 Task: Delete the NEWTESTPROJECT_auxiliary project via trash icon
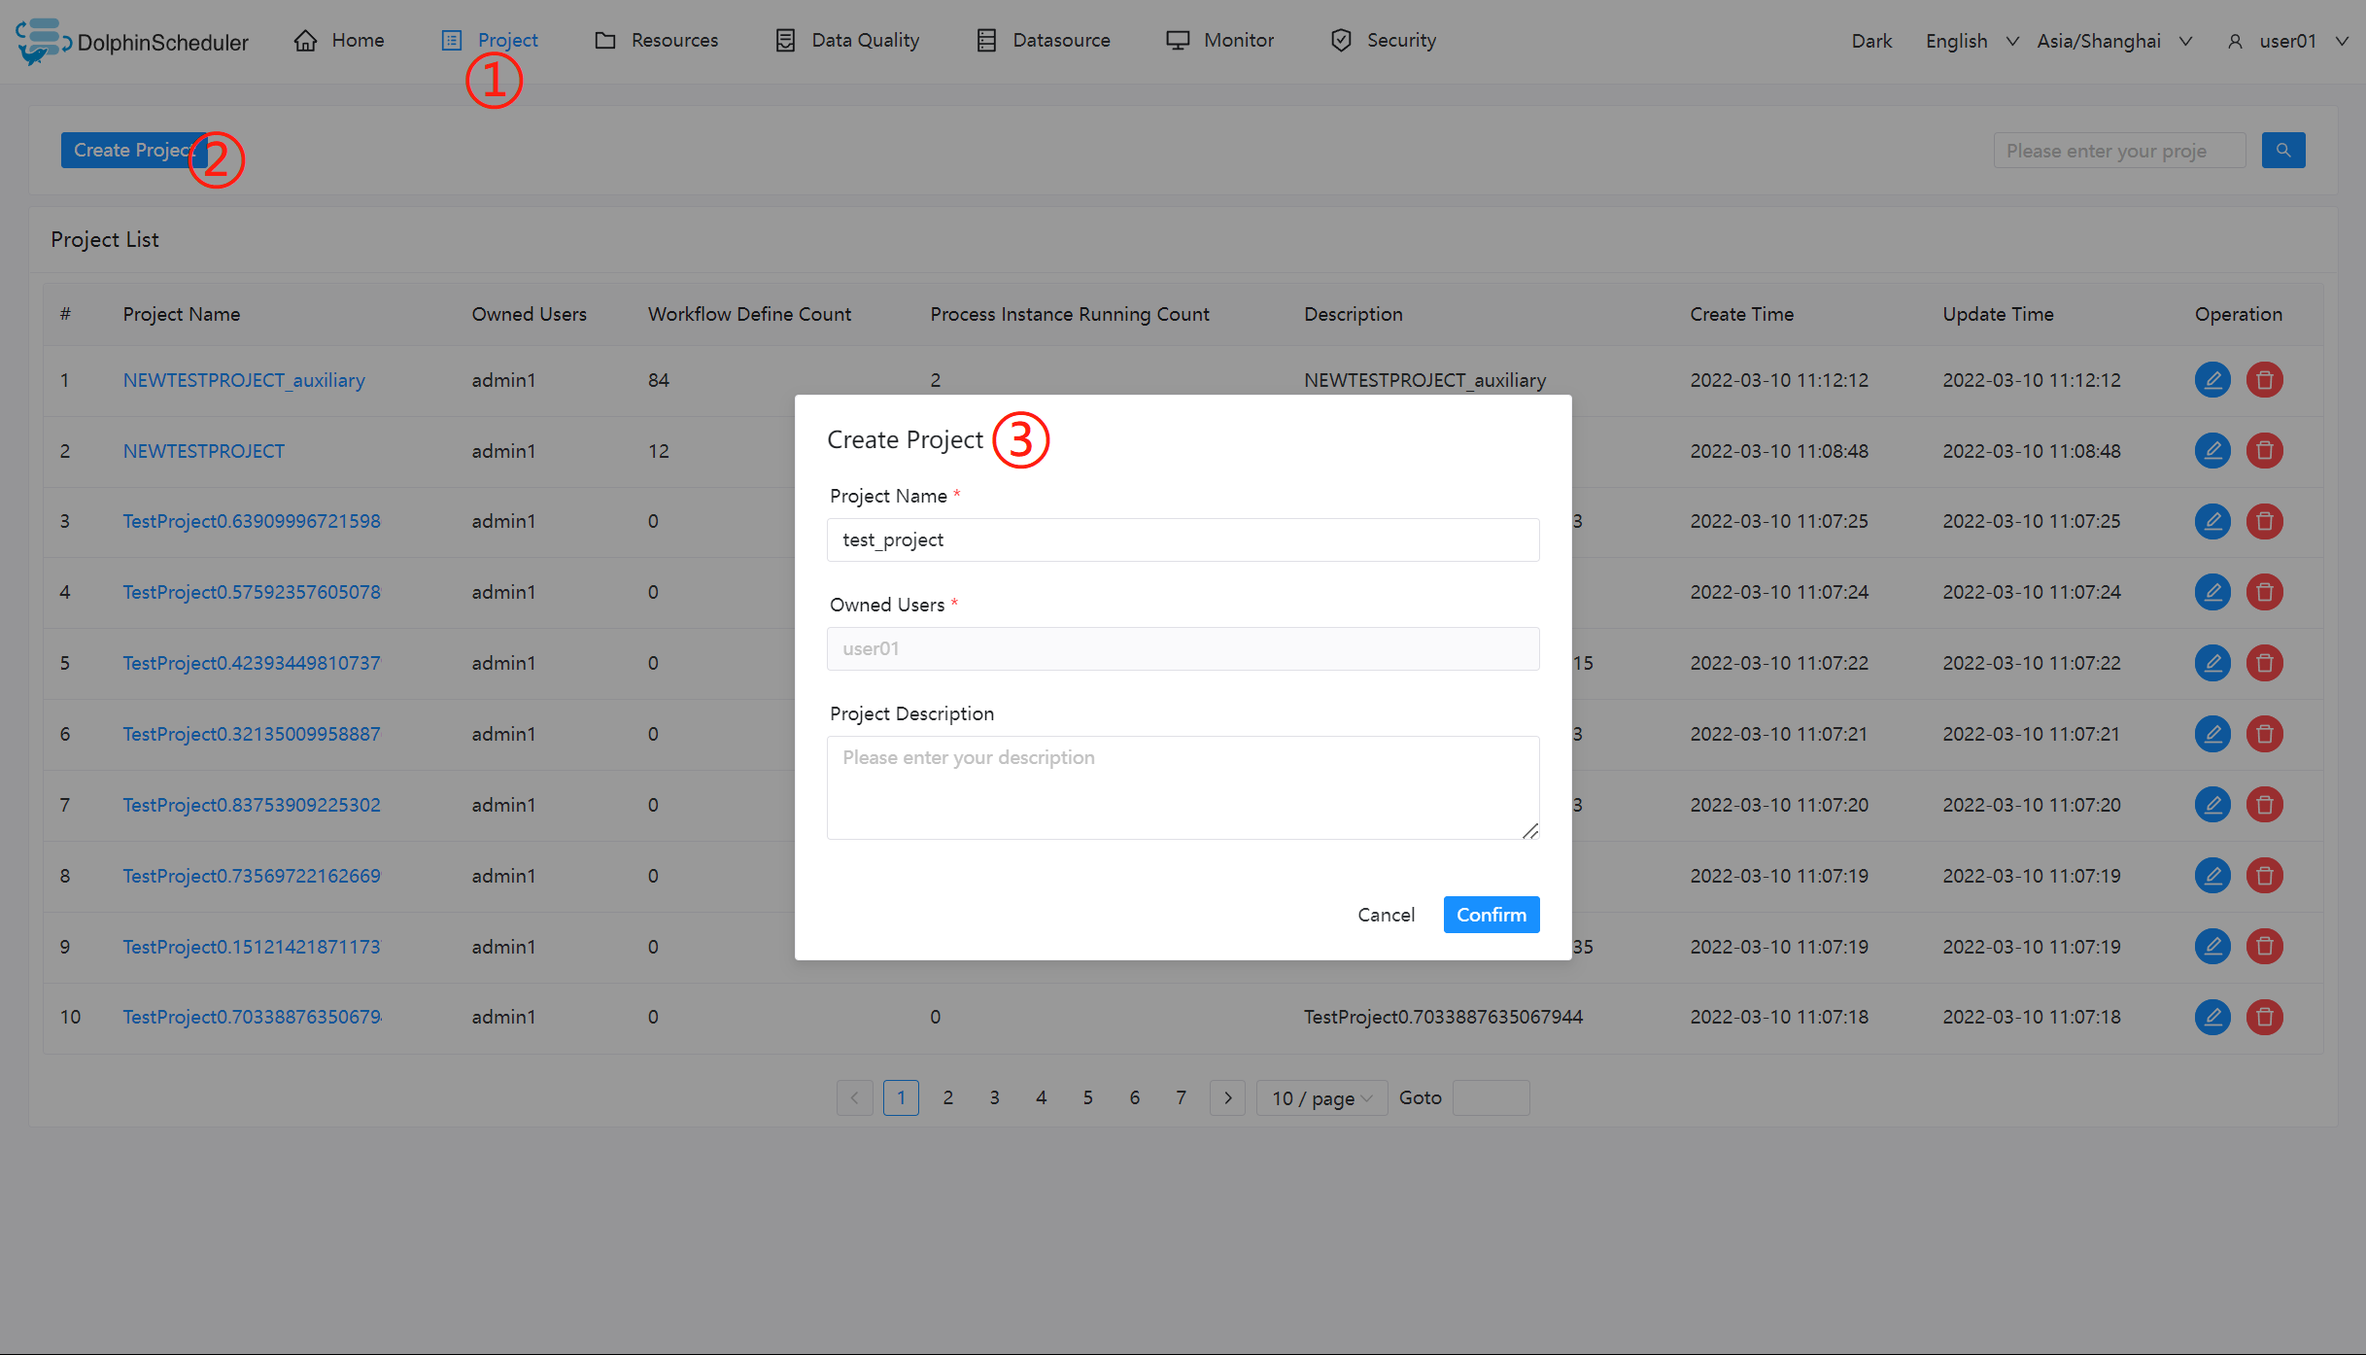(x=2264, y=380)
